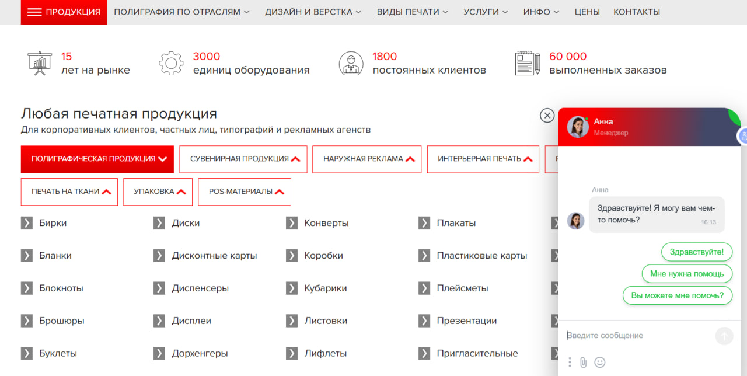Screen dimensions: 747x376
Task: Toggle the СУВЕНИРНАЯ ПРОДУКЦИЯ category
Action: coord(245,159)
